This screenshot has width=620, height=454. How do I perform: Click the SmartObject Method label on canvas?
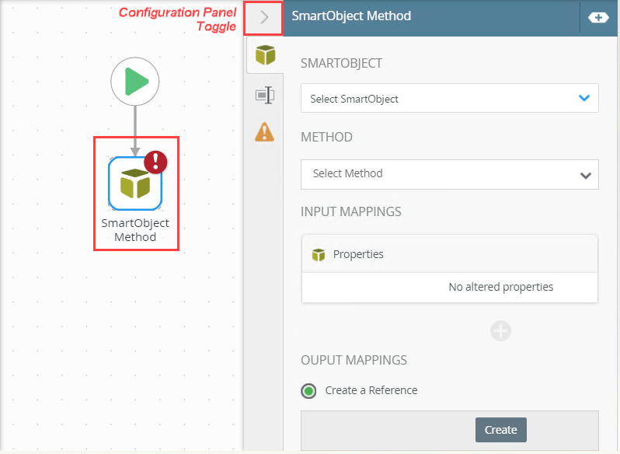click(x=135, y=230)
